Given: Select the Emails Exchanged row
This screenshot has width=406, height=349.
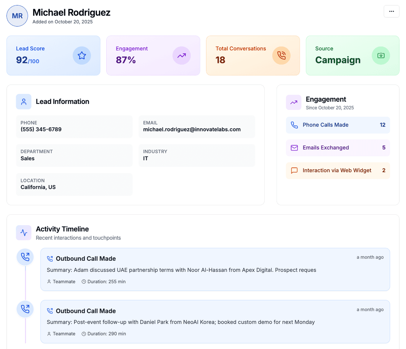Looking at the screenshot, I should 338,148.
